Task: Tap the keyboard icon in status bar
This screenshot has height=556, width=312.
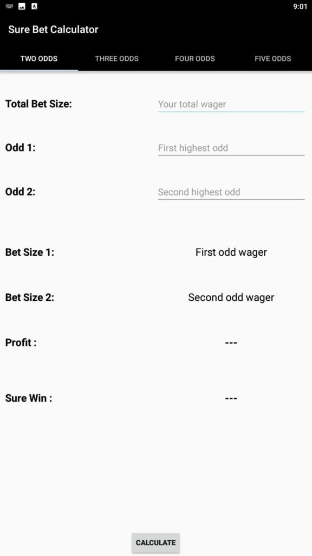Action: [10, 7]
